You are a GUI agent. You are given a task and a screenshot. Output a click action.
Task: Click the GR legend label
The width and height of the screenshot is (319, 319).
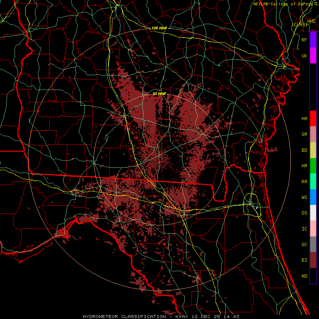pos(304,134)
